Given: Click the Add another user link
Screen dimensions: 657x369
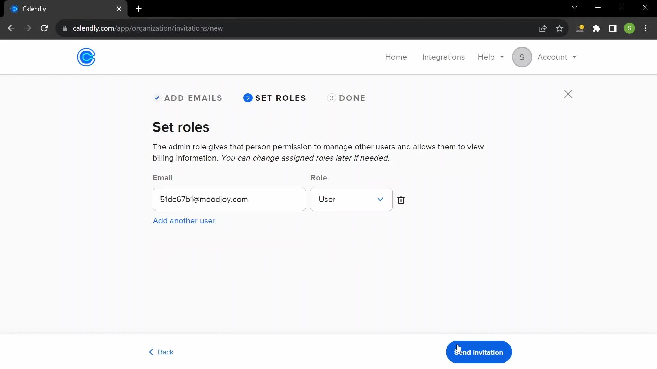Looking at the screenshot, I should pyautogui.click(x=184, y=221).
